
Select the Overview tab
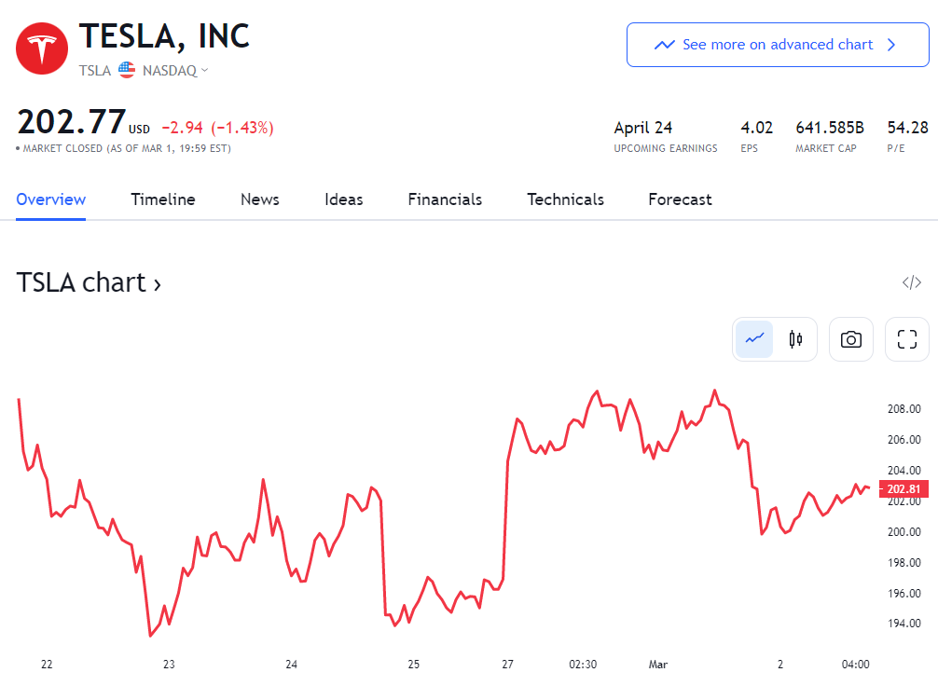(x=51, y=199)
